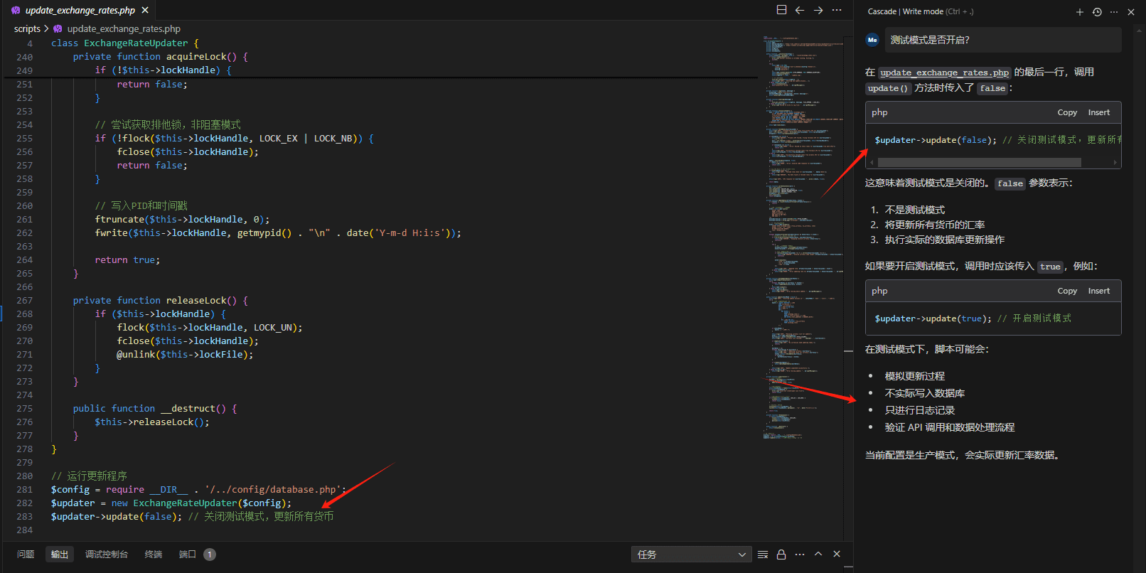Open editor more actions menu
Viewport: 1146px width, 573px height.
837,11
